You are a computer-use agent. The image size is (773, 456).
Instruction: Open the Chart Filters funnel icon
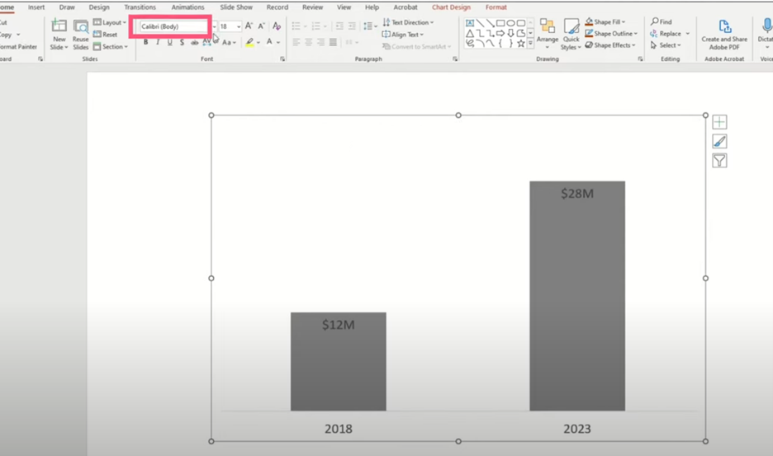719,161
